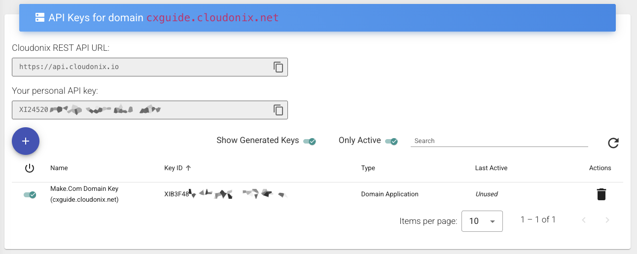Sort by Last Active column header

coord(491,168)
